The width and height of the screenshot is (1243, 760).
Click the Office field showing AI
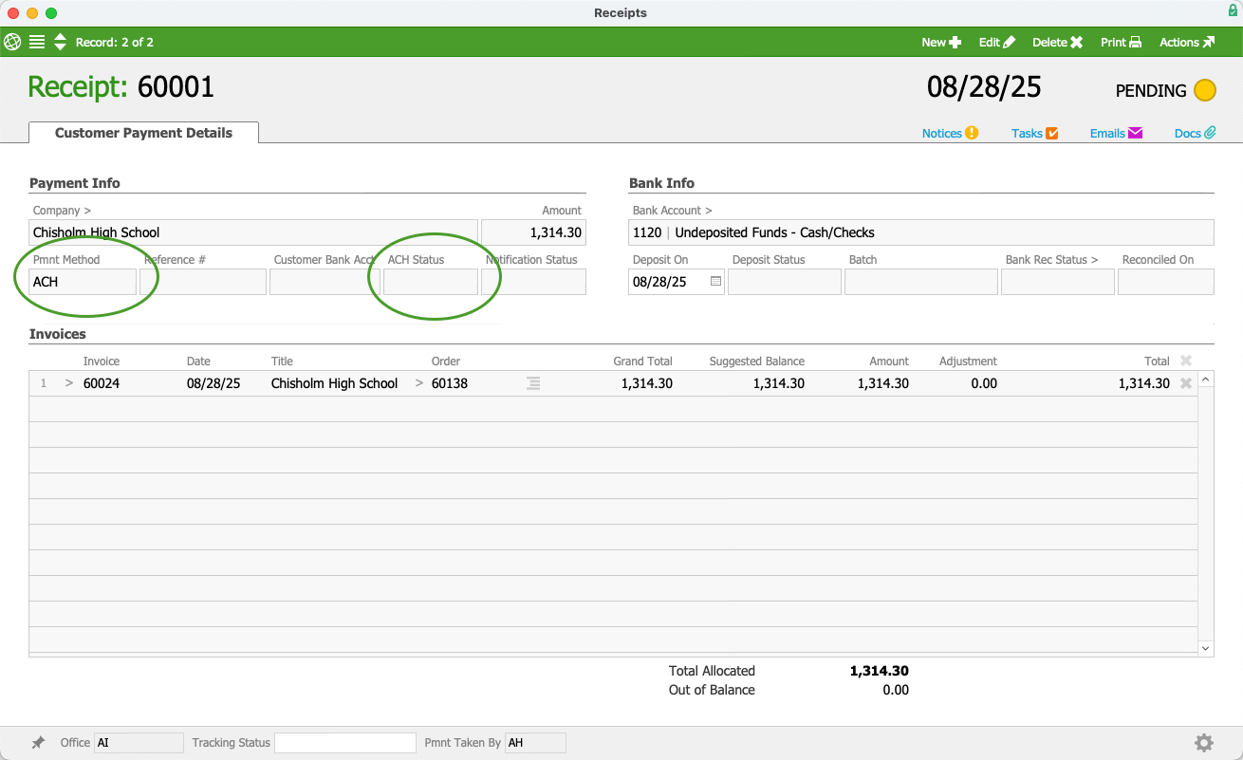tap(139, 743)
